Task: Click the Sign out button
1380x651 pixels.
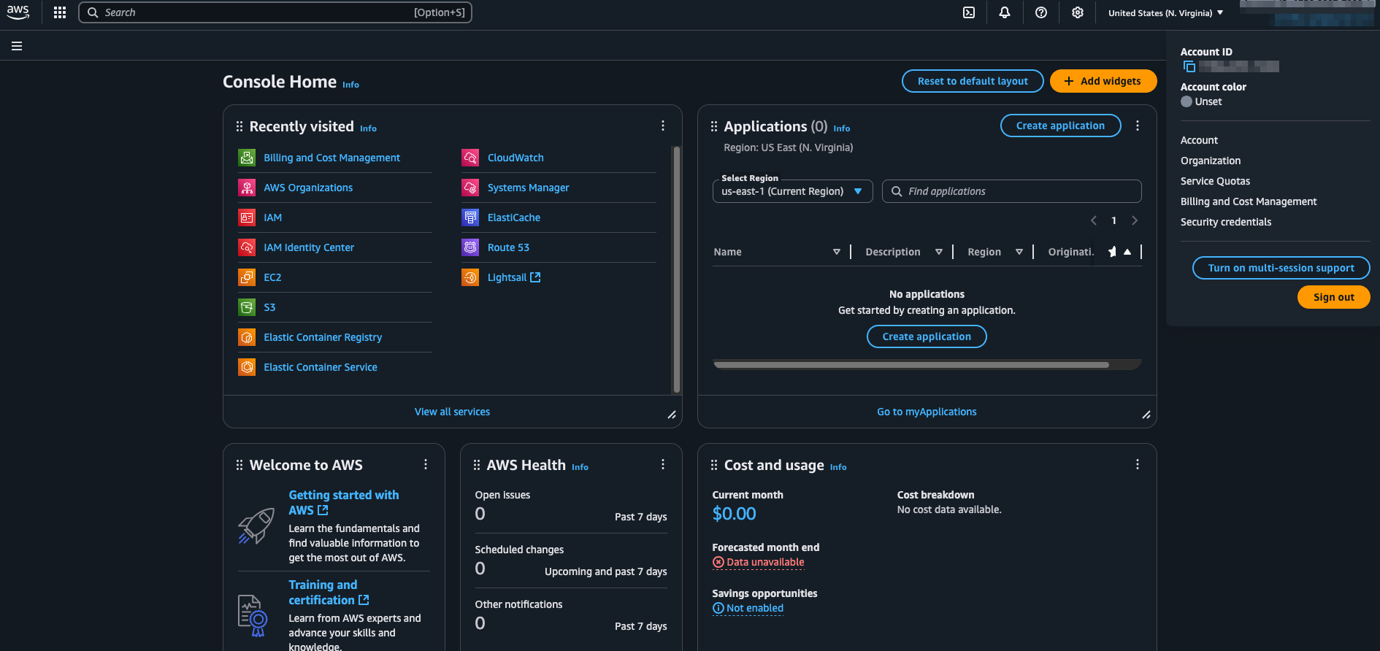Action: click(x=1333, y=297)
